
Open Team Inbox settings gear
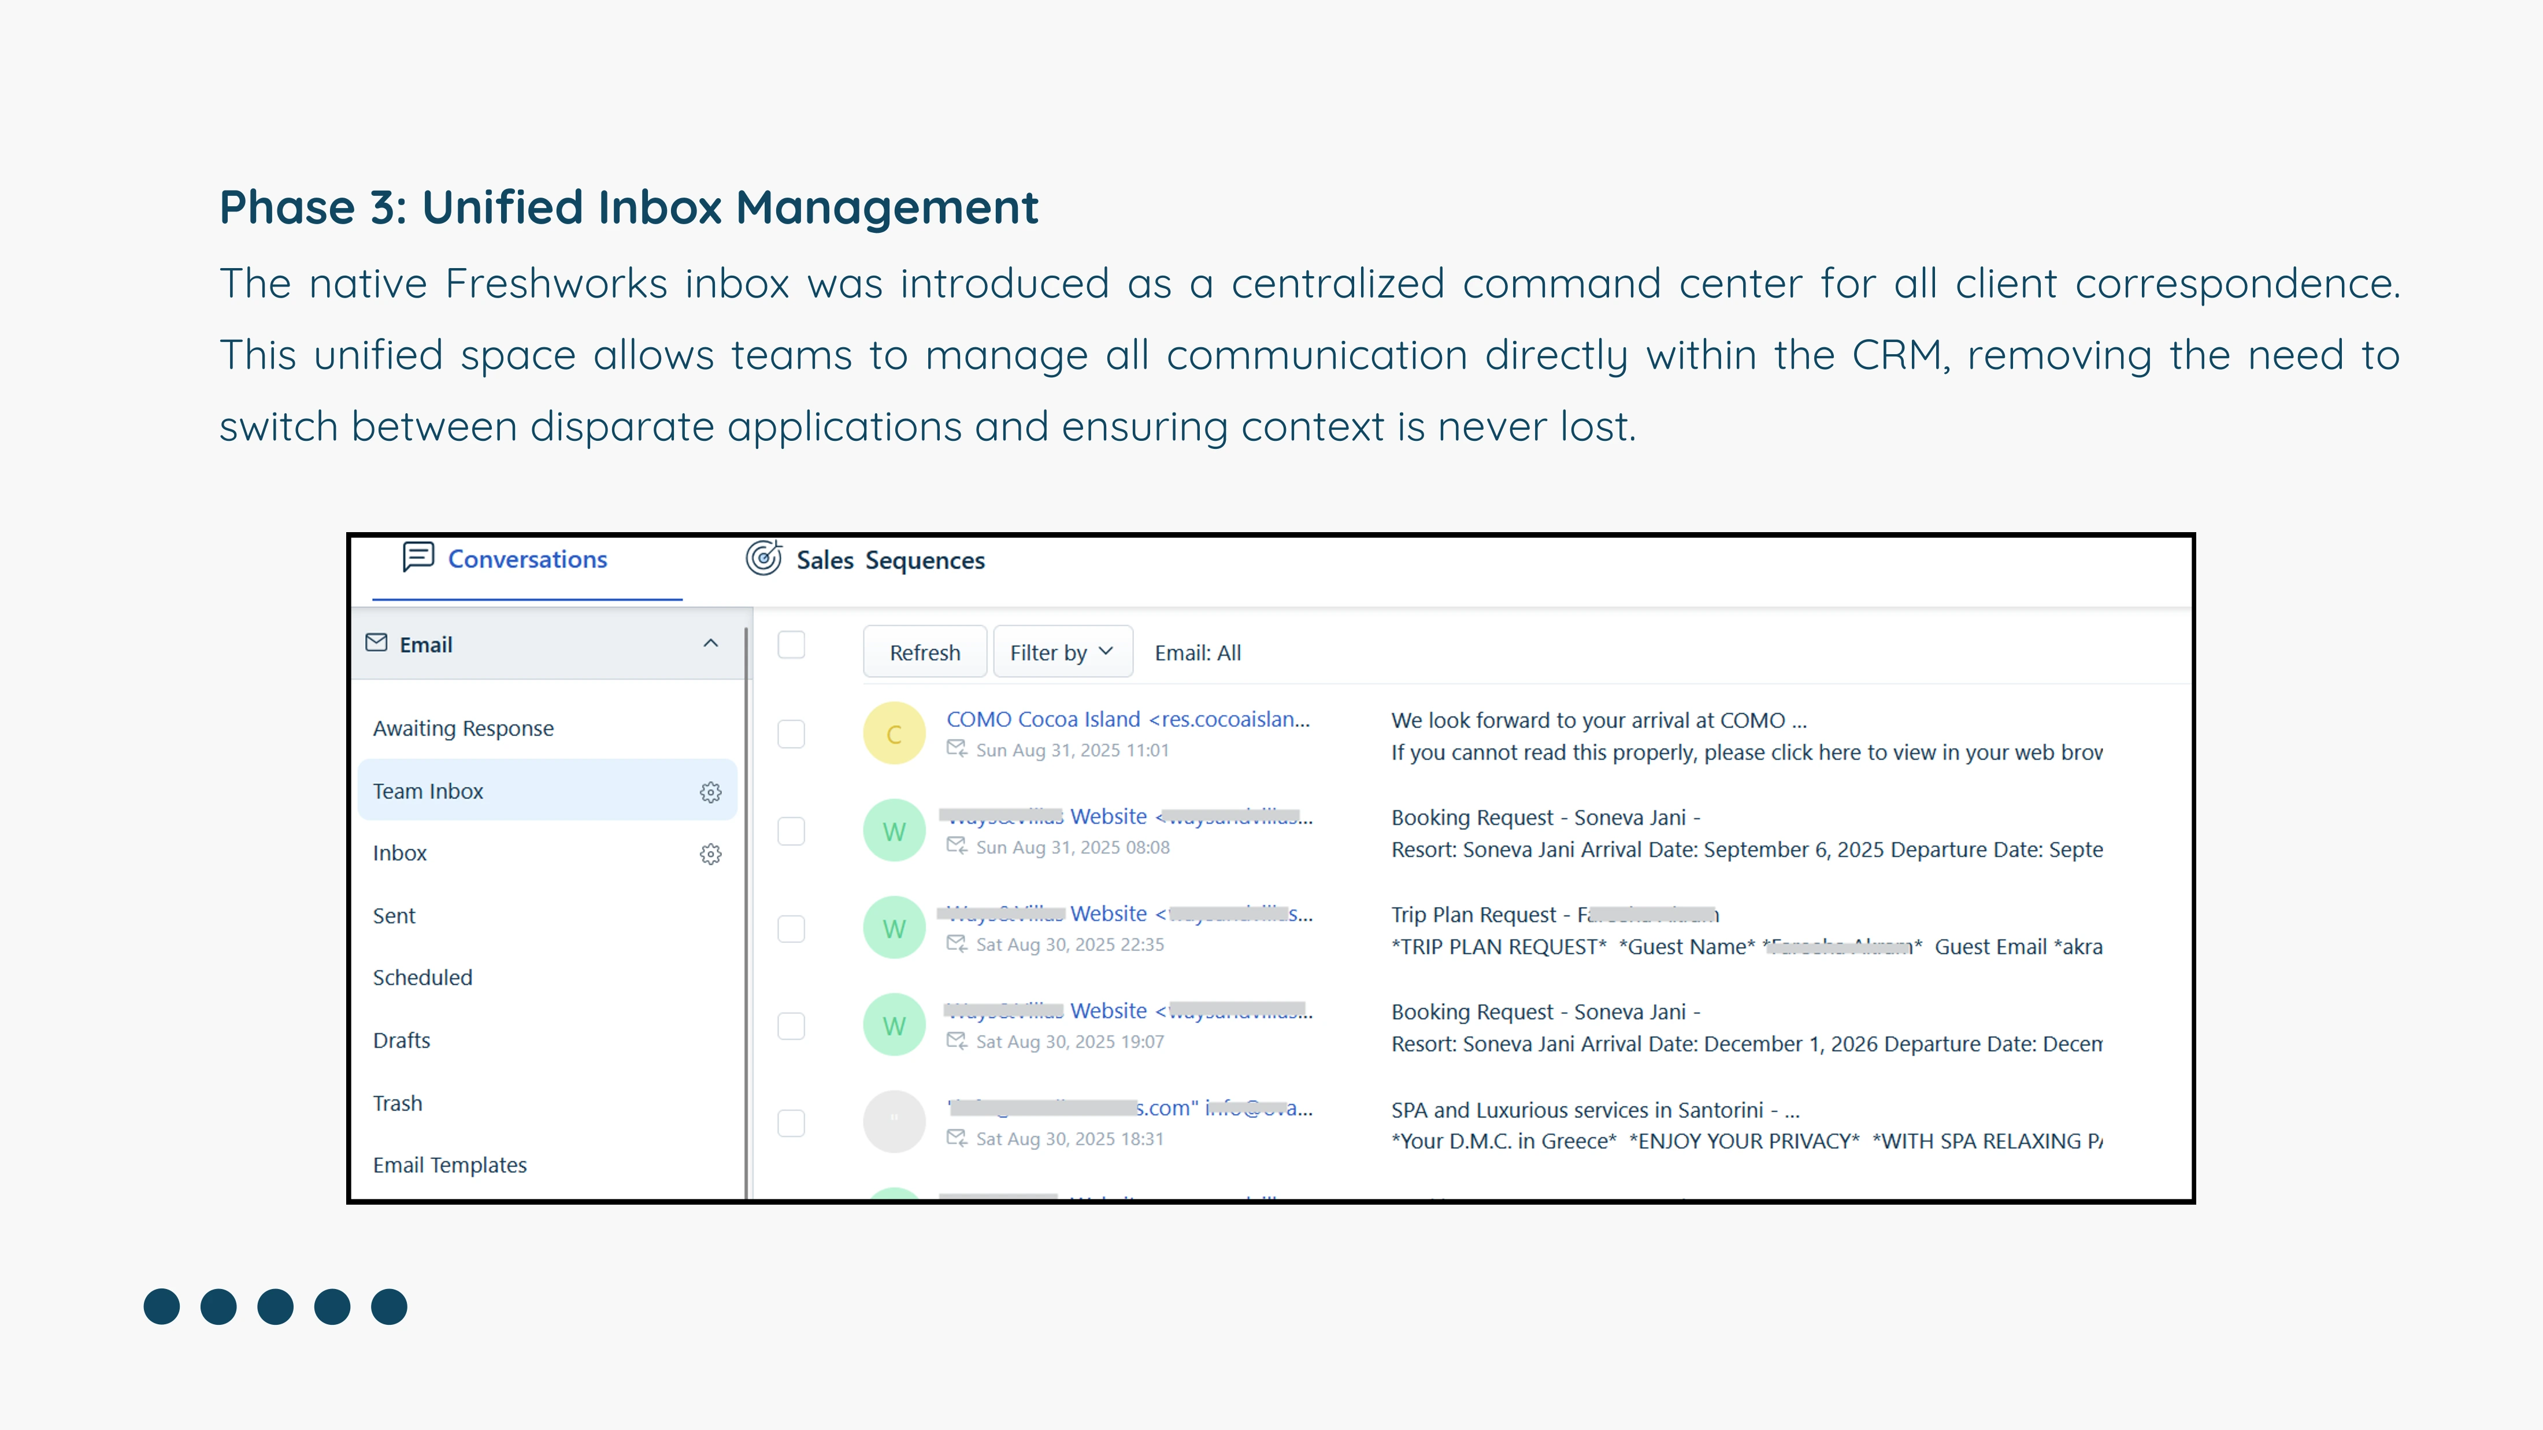coord(711,792)
